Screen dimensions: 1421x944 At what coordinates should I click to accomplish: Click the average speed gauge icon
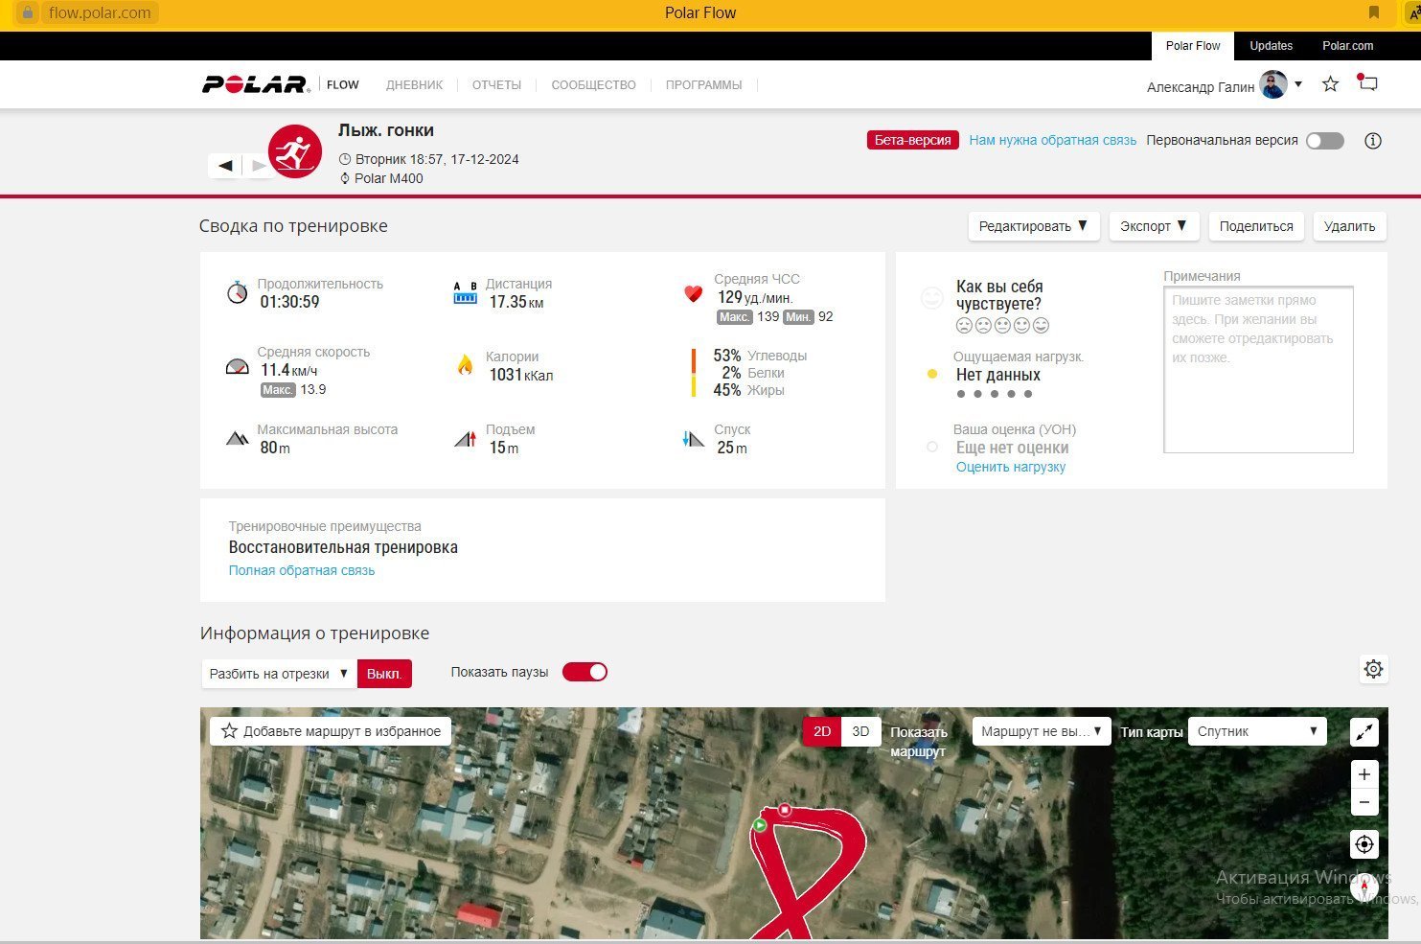(x=237, y=366)
